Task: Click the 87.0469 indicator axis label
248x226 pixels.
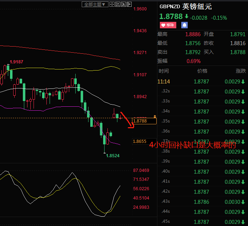Action: point(141,170)
